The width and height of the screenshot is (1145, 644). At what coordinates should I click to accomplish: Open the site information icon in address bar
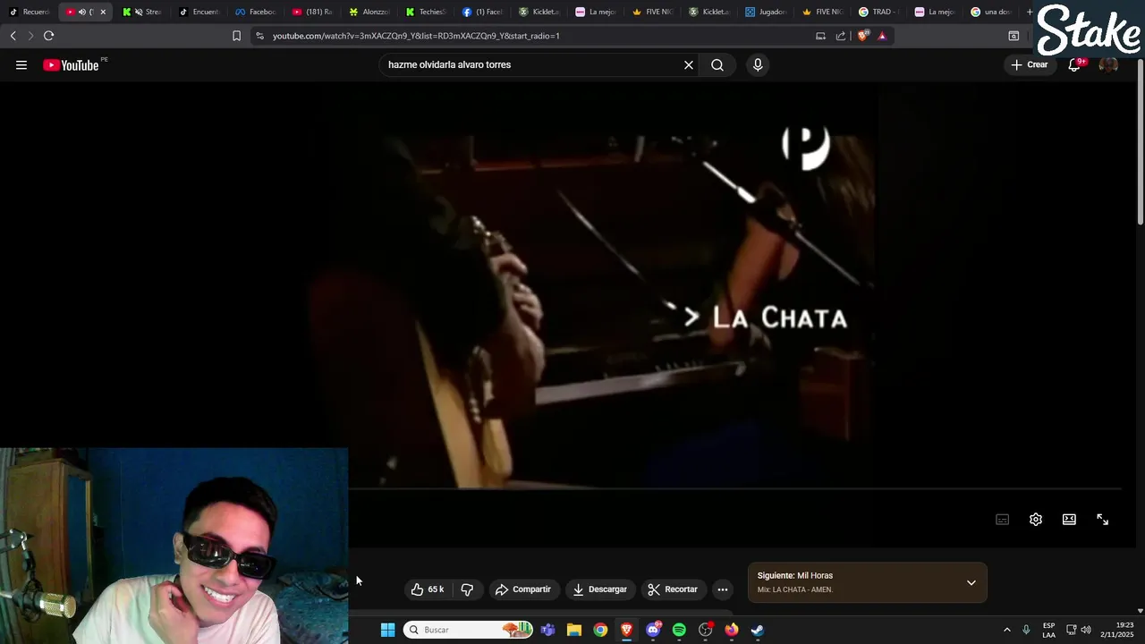(x=259, y=36)
